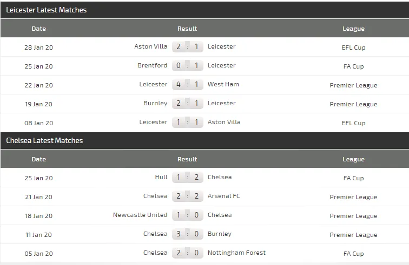Select the 25 Jan 20 Brentford match date

(x=39, y=66)
